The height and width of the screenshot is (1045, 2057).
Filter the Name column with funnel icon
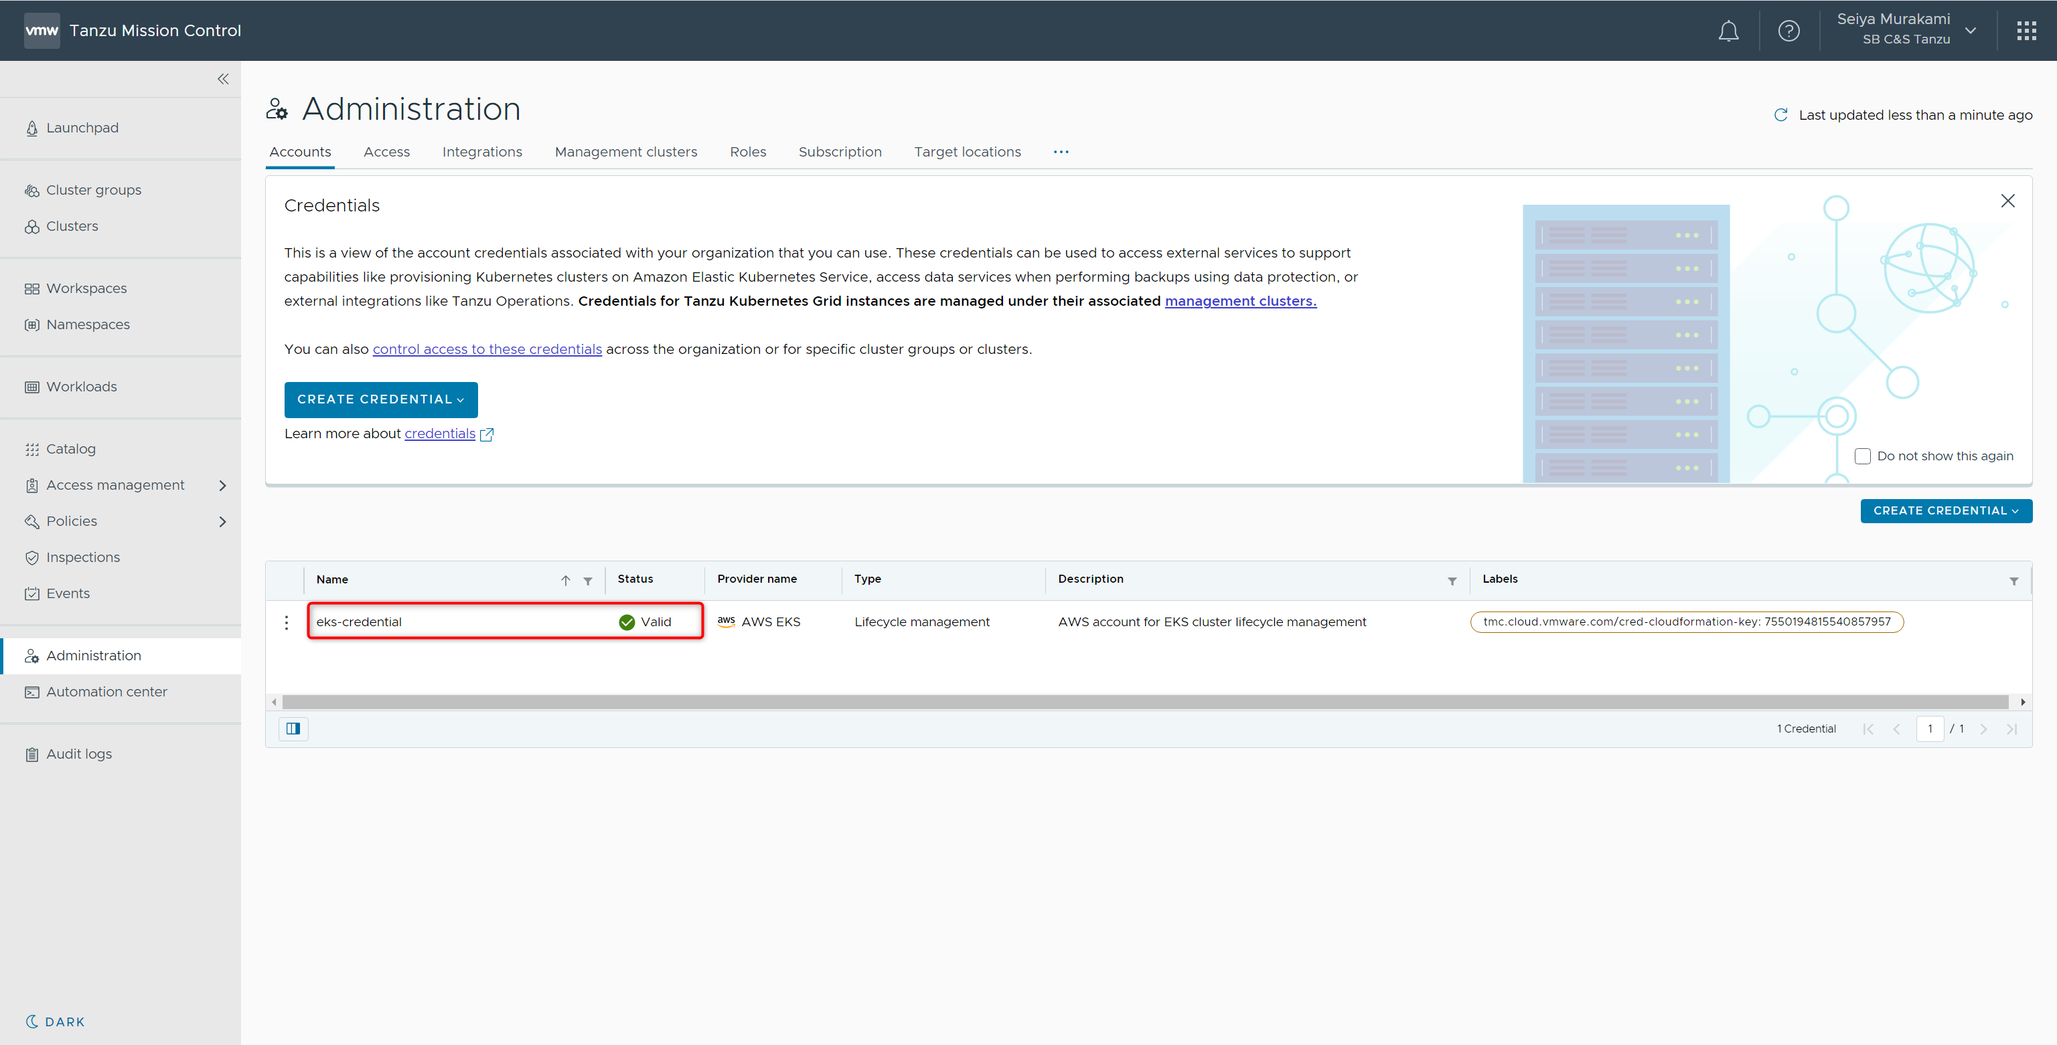pos(588,581)
